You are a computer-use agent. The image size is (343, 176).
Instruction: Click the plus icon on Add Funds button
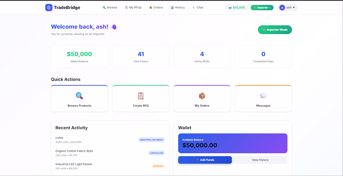pyautogui.click(x=198, y=160)
